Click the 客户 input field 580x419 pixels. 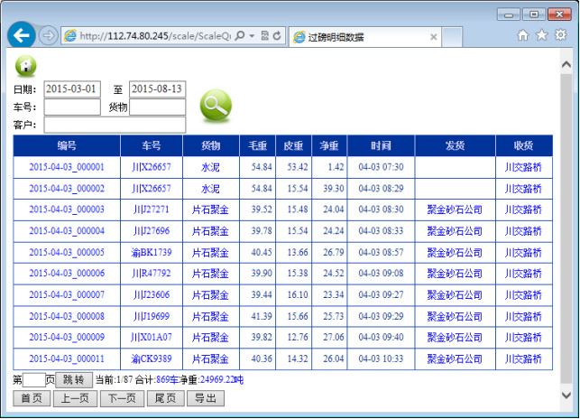pyautogui.click(x=115, y=125)
